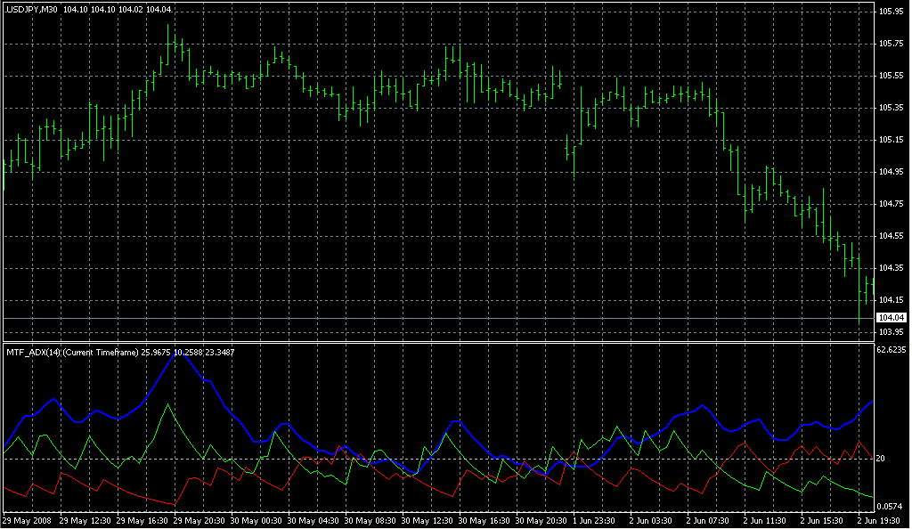Click the 105.15 price axis value

(x=891, y=140)
